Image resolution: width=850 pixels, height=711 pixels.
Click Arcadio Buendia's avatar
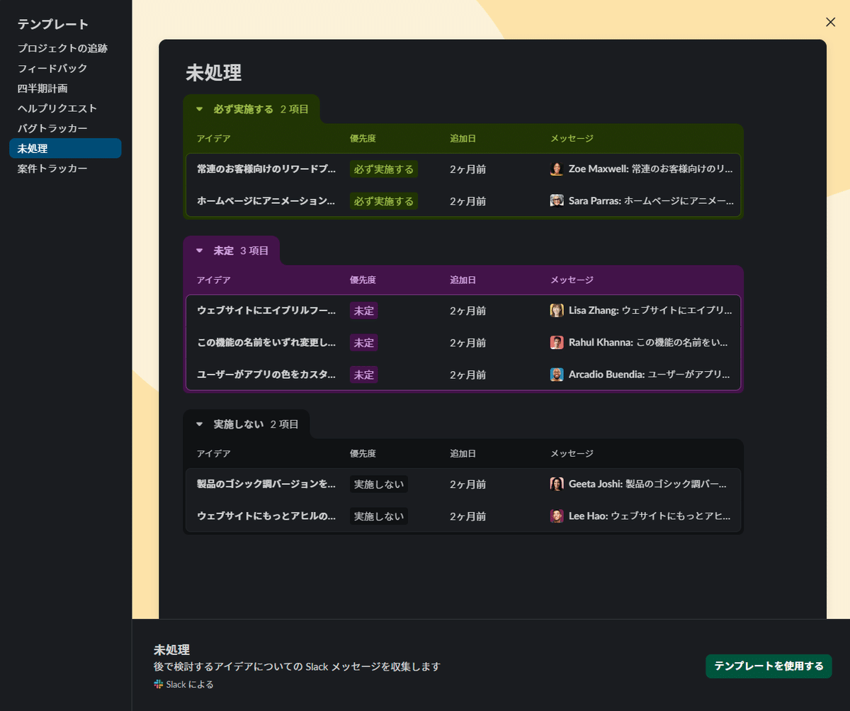click(557, 374)
